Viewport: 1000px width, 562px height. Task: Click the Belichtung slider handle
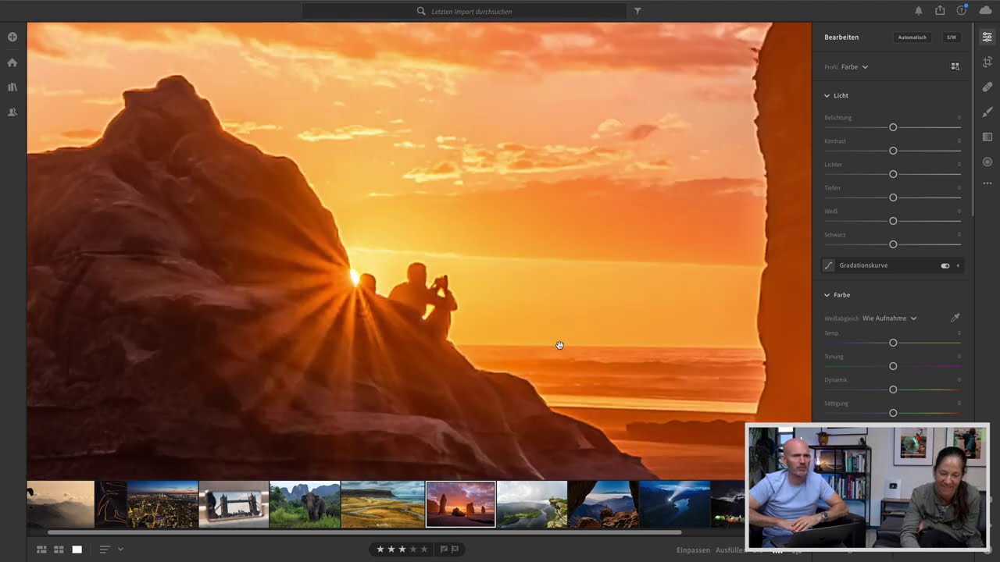[893, 127]
